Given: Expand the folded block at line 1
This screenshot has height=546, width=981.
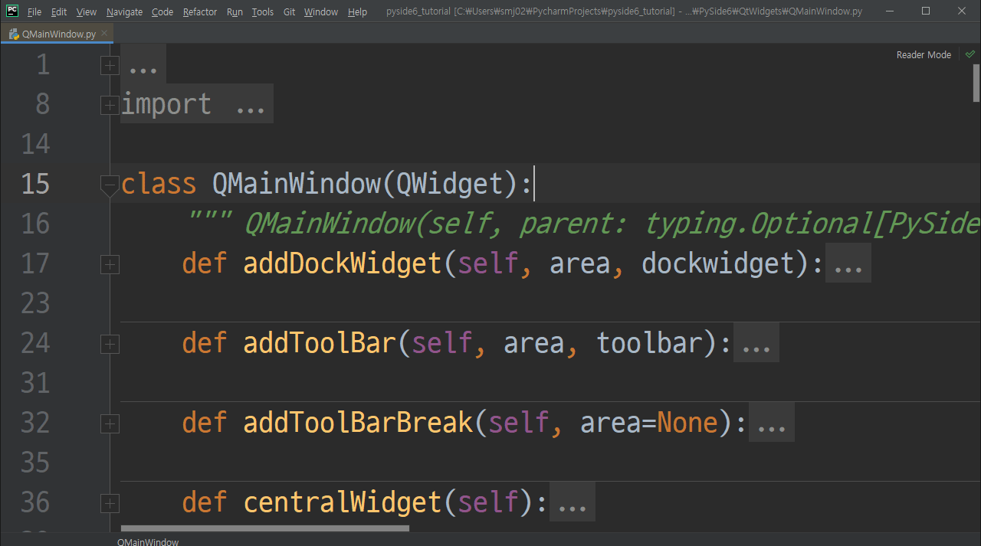Looking at the screenshot, I should tap(110, 65).
